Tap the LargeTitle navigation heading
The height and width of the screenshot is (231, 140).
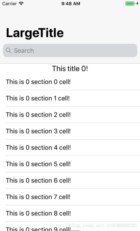(35, 33)
